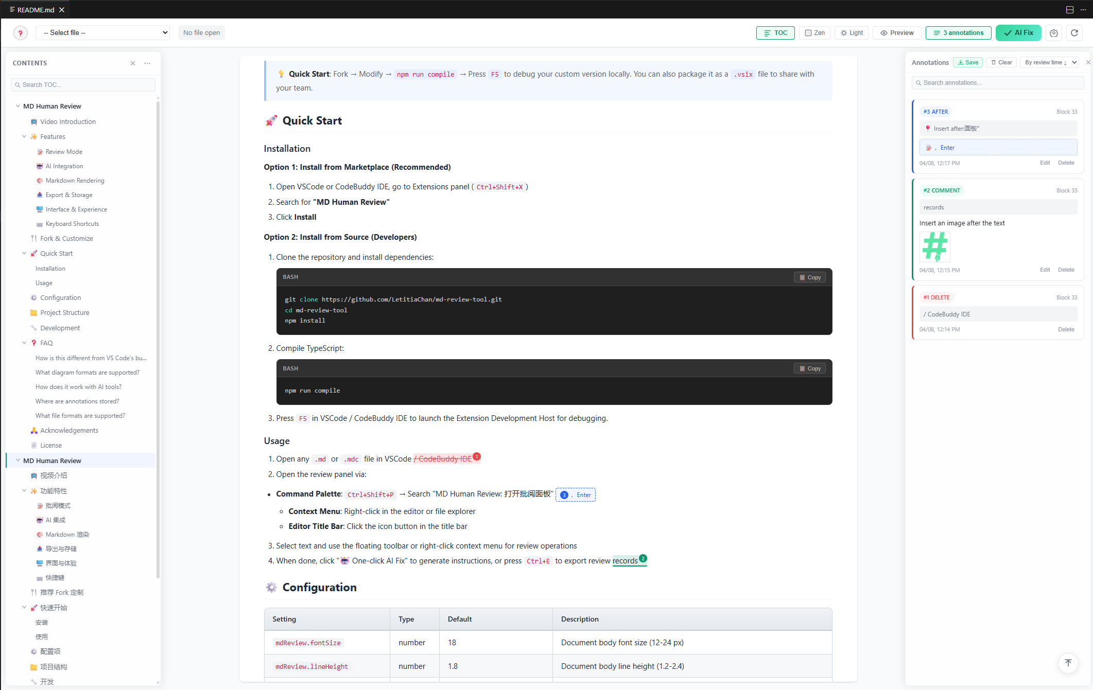Toggle Zen mode
The height and width of the screenshot is (690, 1093).
point(814,33)
